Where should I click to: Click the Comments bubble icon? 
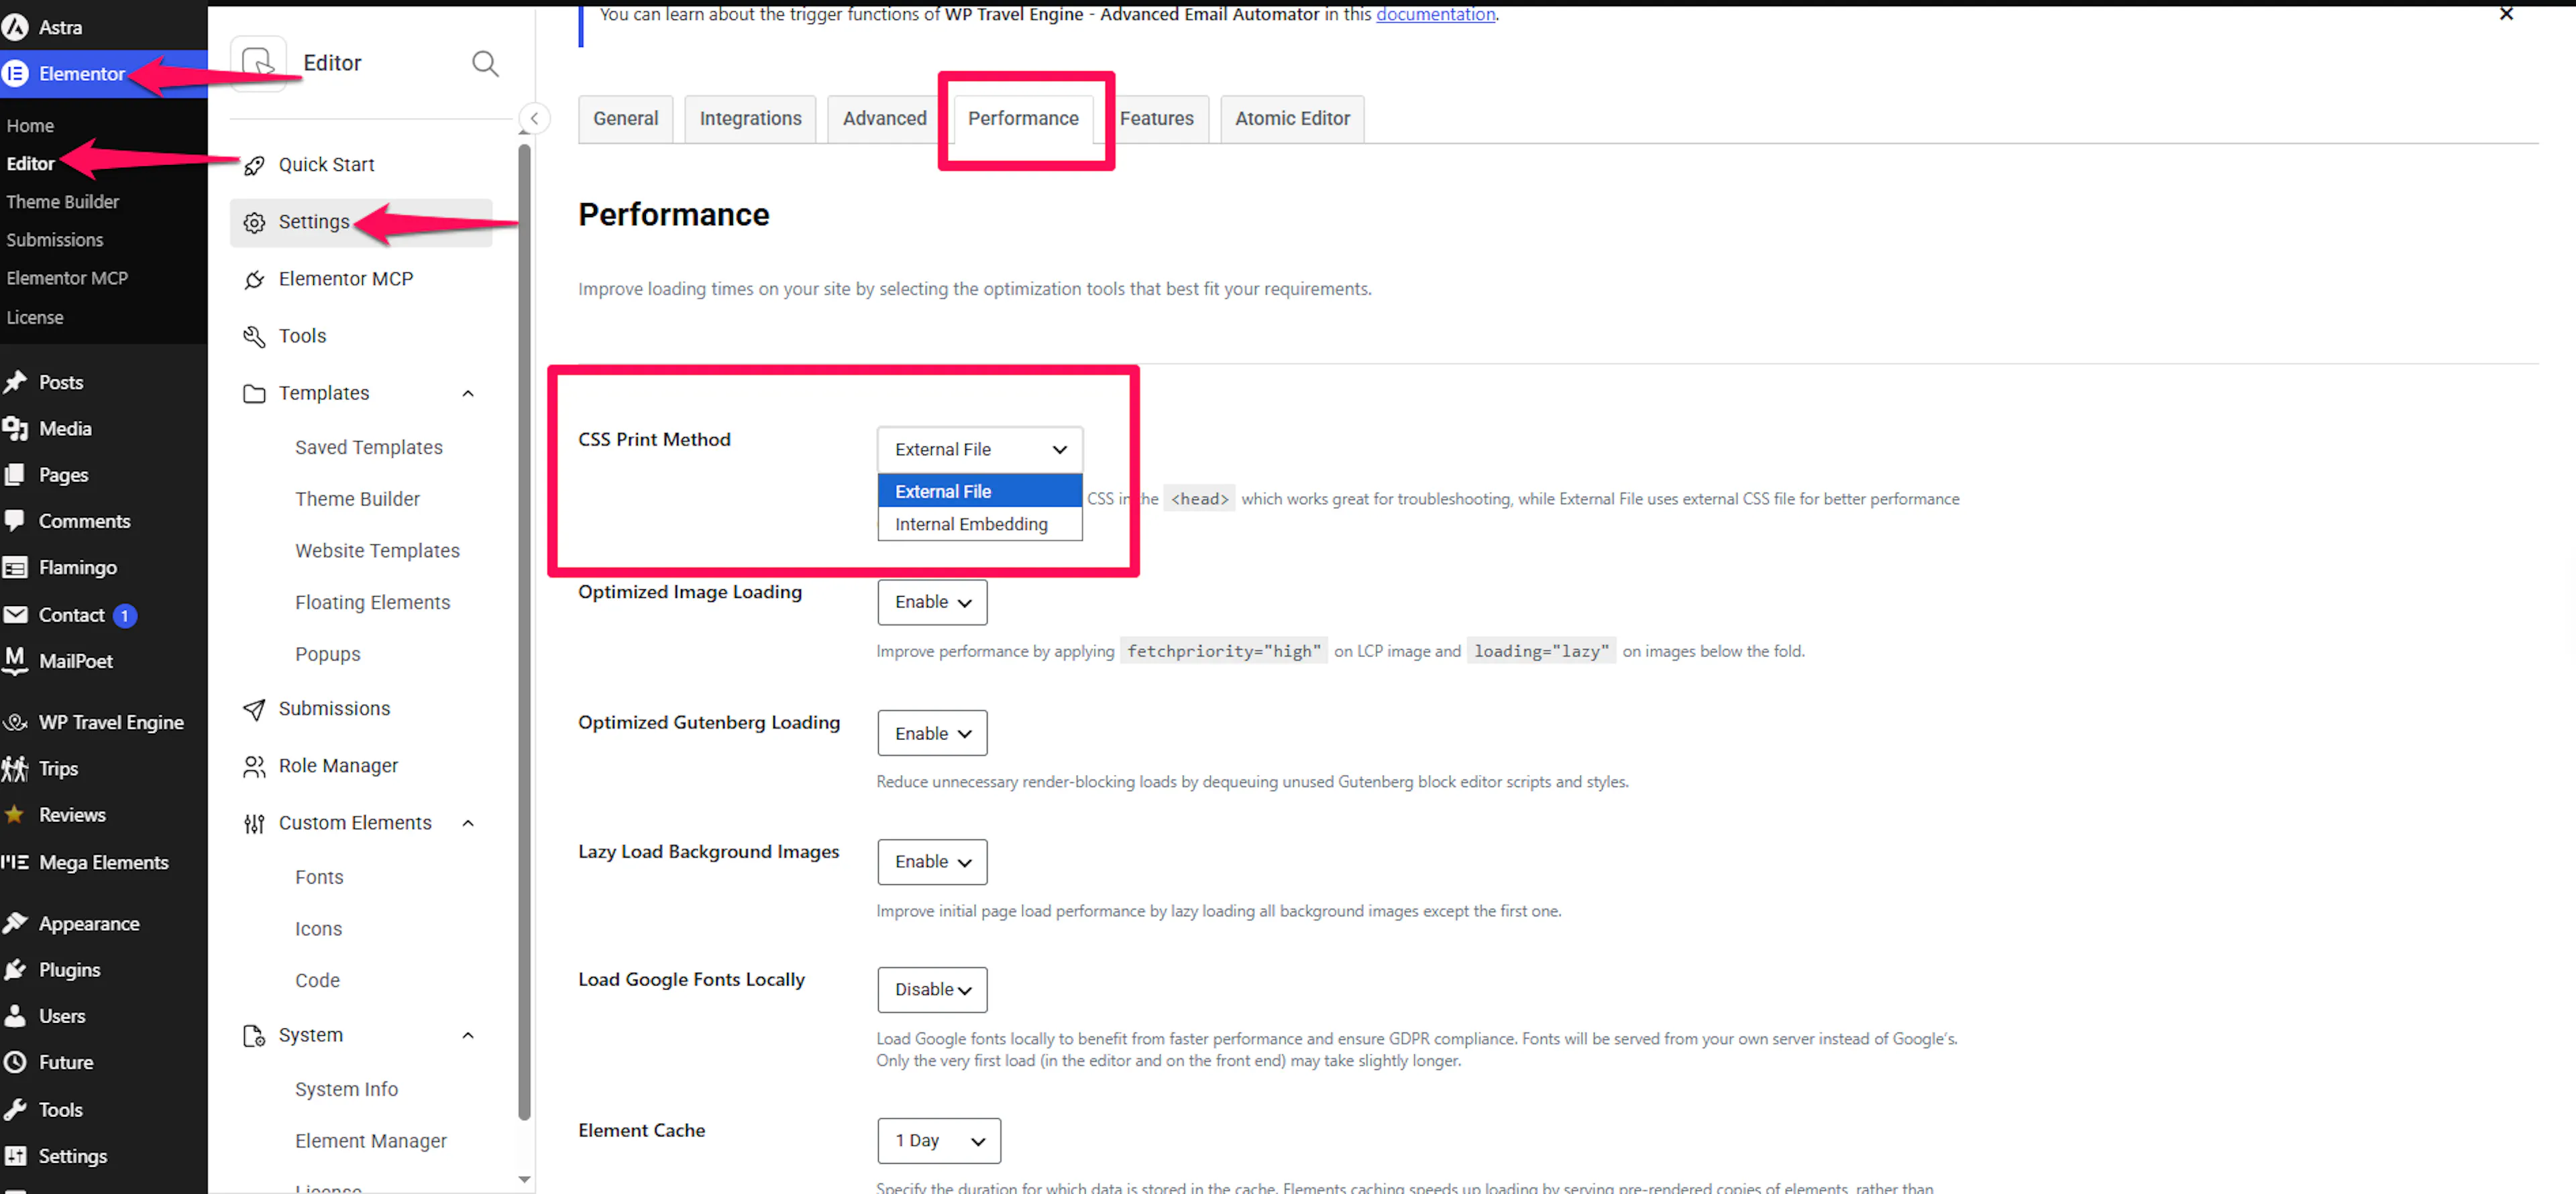pos(15,520)
